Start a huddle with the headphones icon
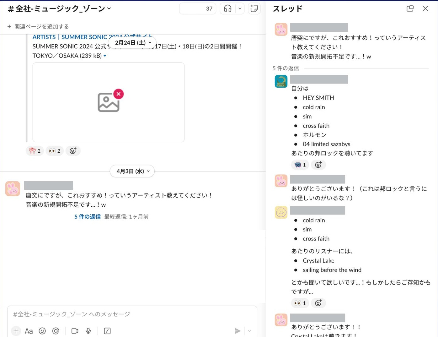The image size is (438, 337). pyautogui.click(x=228, y=9)
